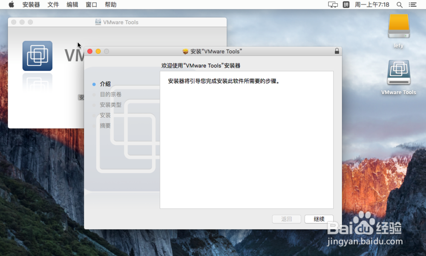Image resolution: width=426 pixels, height=256 pixels.
Task: Click the installer package icon in title bar
Action: (x=185, y=52)
